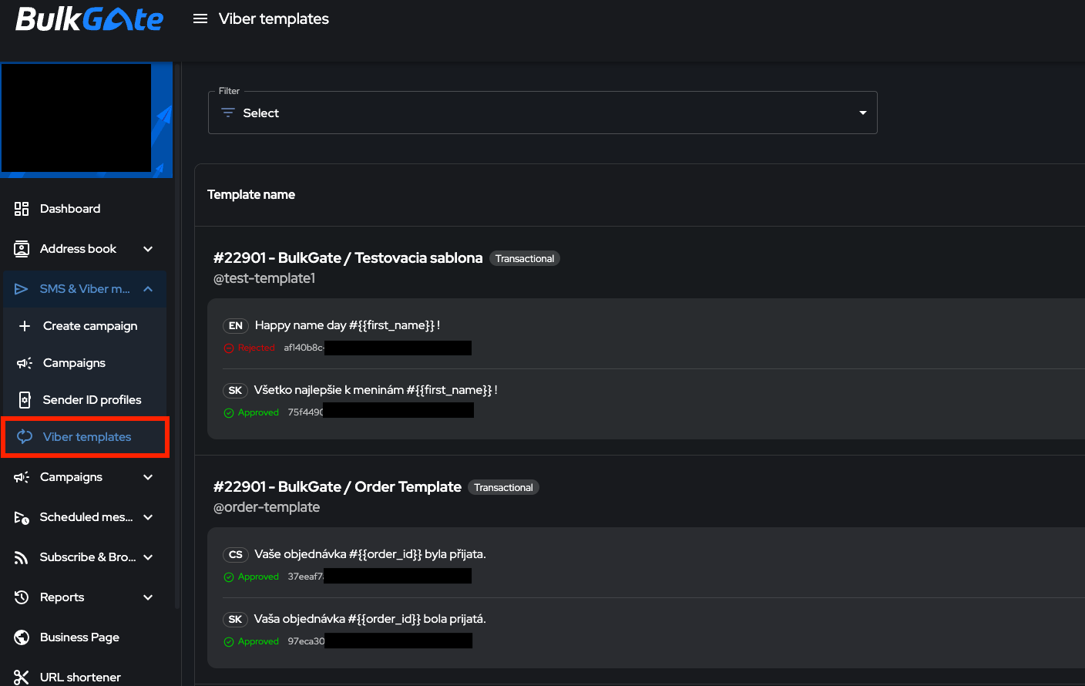Click the @order-template identifier
The width and height of the screenshot is (1085, 686).
(x=267, y=507)
